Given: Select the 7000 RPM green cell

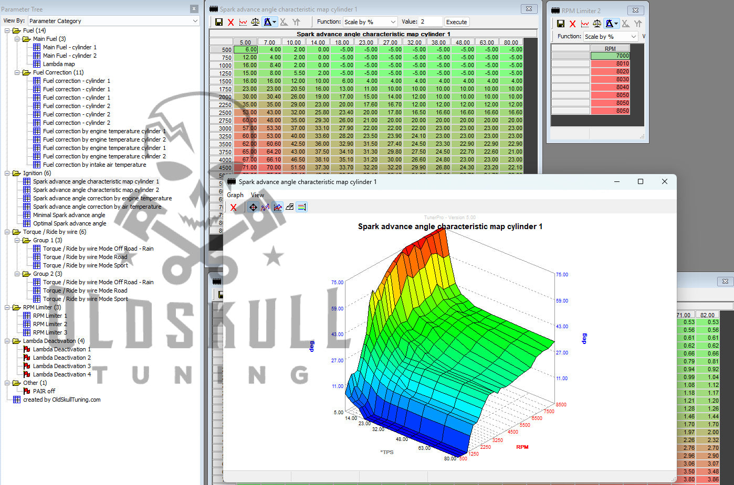Looking at the screenshot, I should [610, 56].
